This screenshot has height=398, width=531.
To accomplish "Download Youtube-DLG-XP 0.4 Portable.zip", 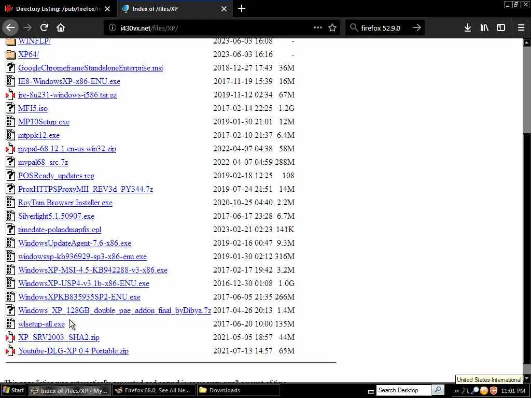I will point(73,351).
